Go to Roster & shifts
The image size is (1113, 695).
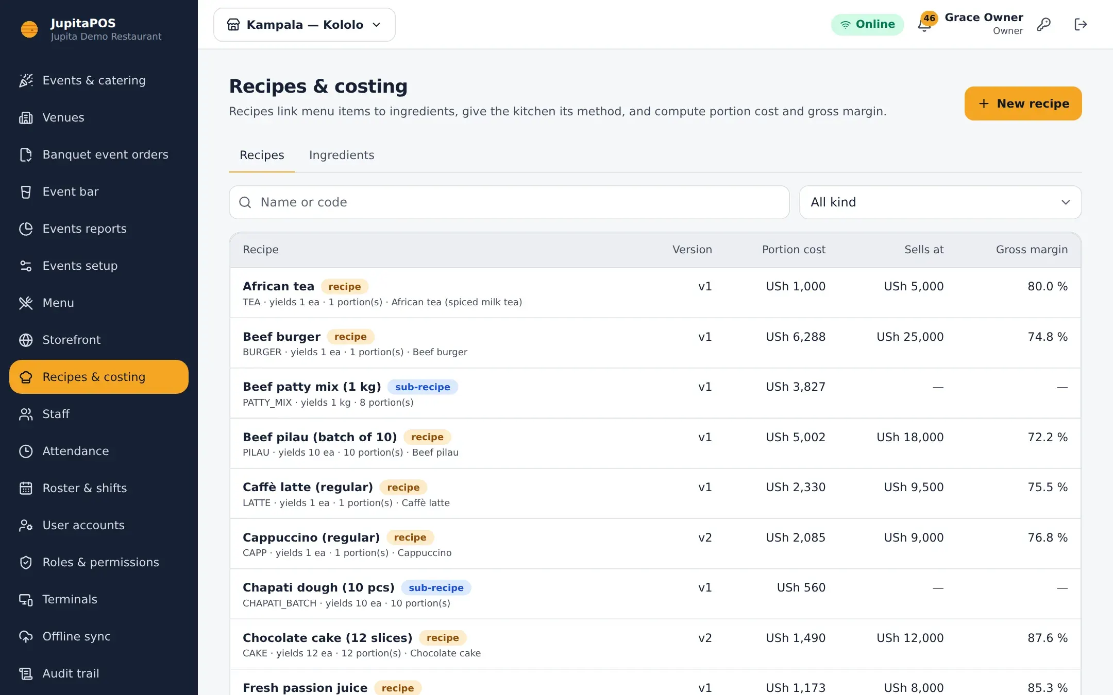tap(99, 488)
